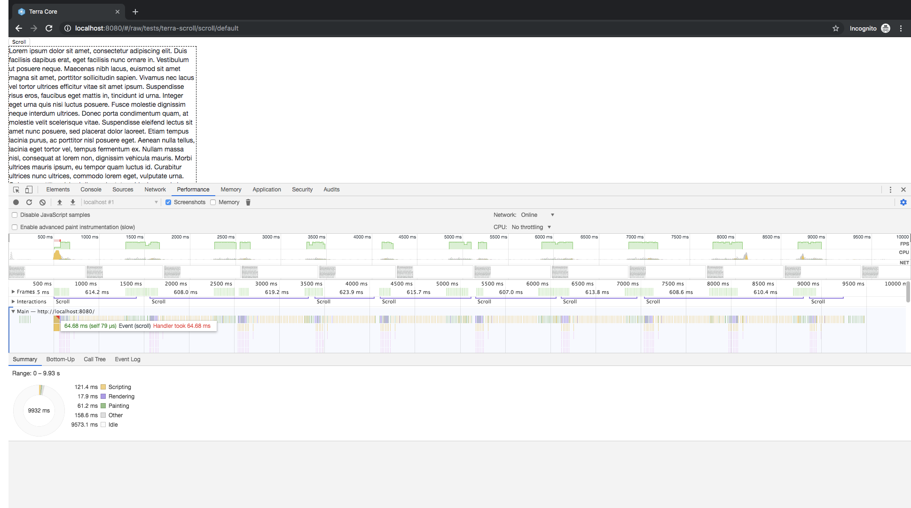Toggle the device toolbar icon
Viewport: 911px width, 508px height.
(29, 190)
